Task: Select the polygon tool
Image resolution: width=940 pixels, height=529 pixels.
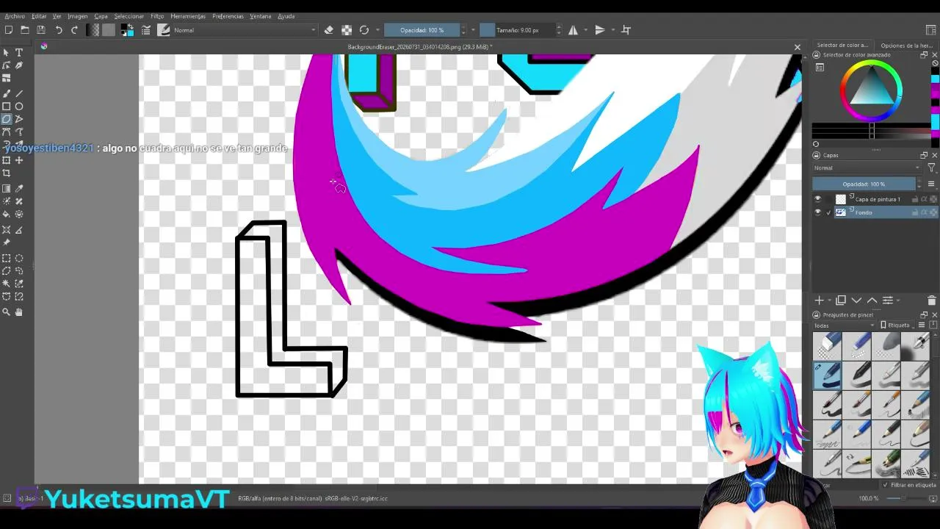Action: (7, 119)
